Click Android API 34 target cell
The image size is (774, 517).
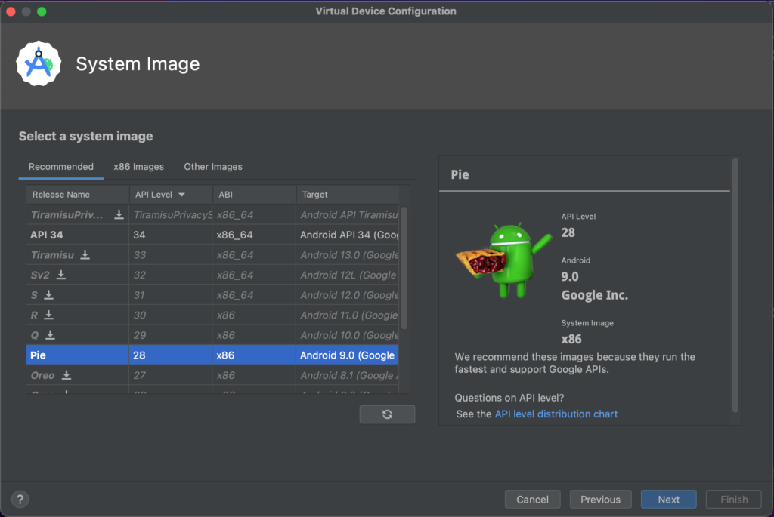point(348,235)
